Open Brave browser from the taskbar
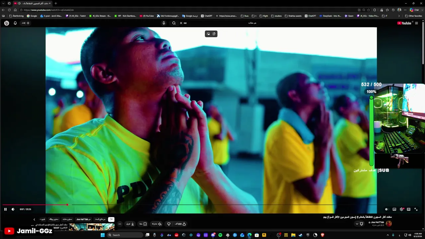This screenshot has height=239, width=425. (x=322, y=235)
